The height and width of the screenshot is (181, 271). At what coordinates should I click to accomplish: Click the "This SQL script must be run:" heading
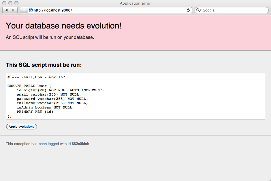pyautogui.click(x=44, y=65)
